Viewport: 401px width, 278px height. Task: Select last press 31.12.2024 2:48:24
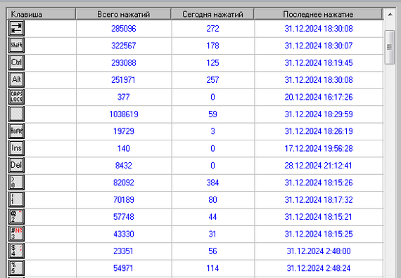pyautogui.click(x=319, y=268)
